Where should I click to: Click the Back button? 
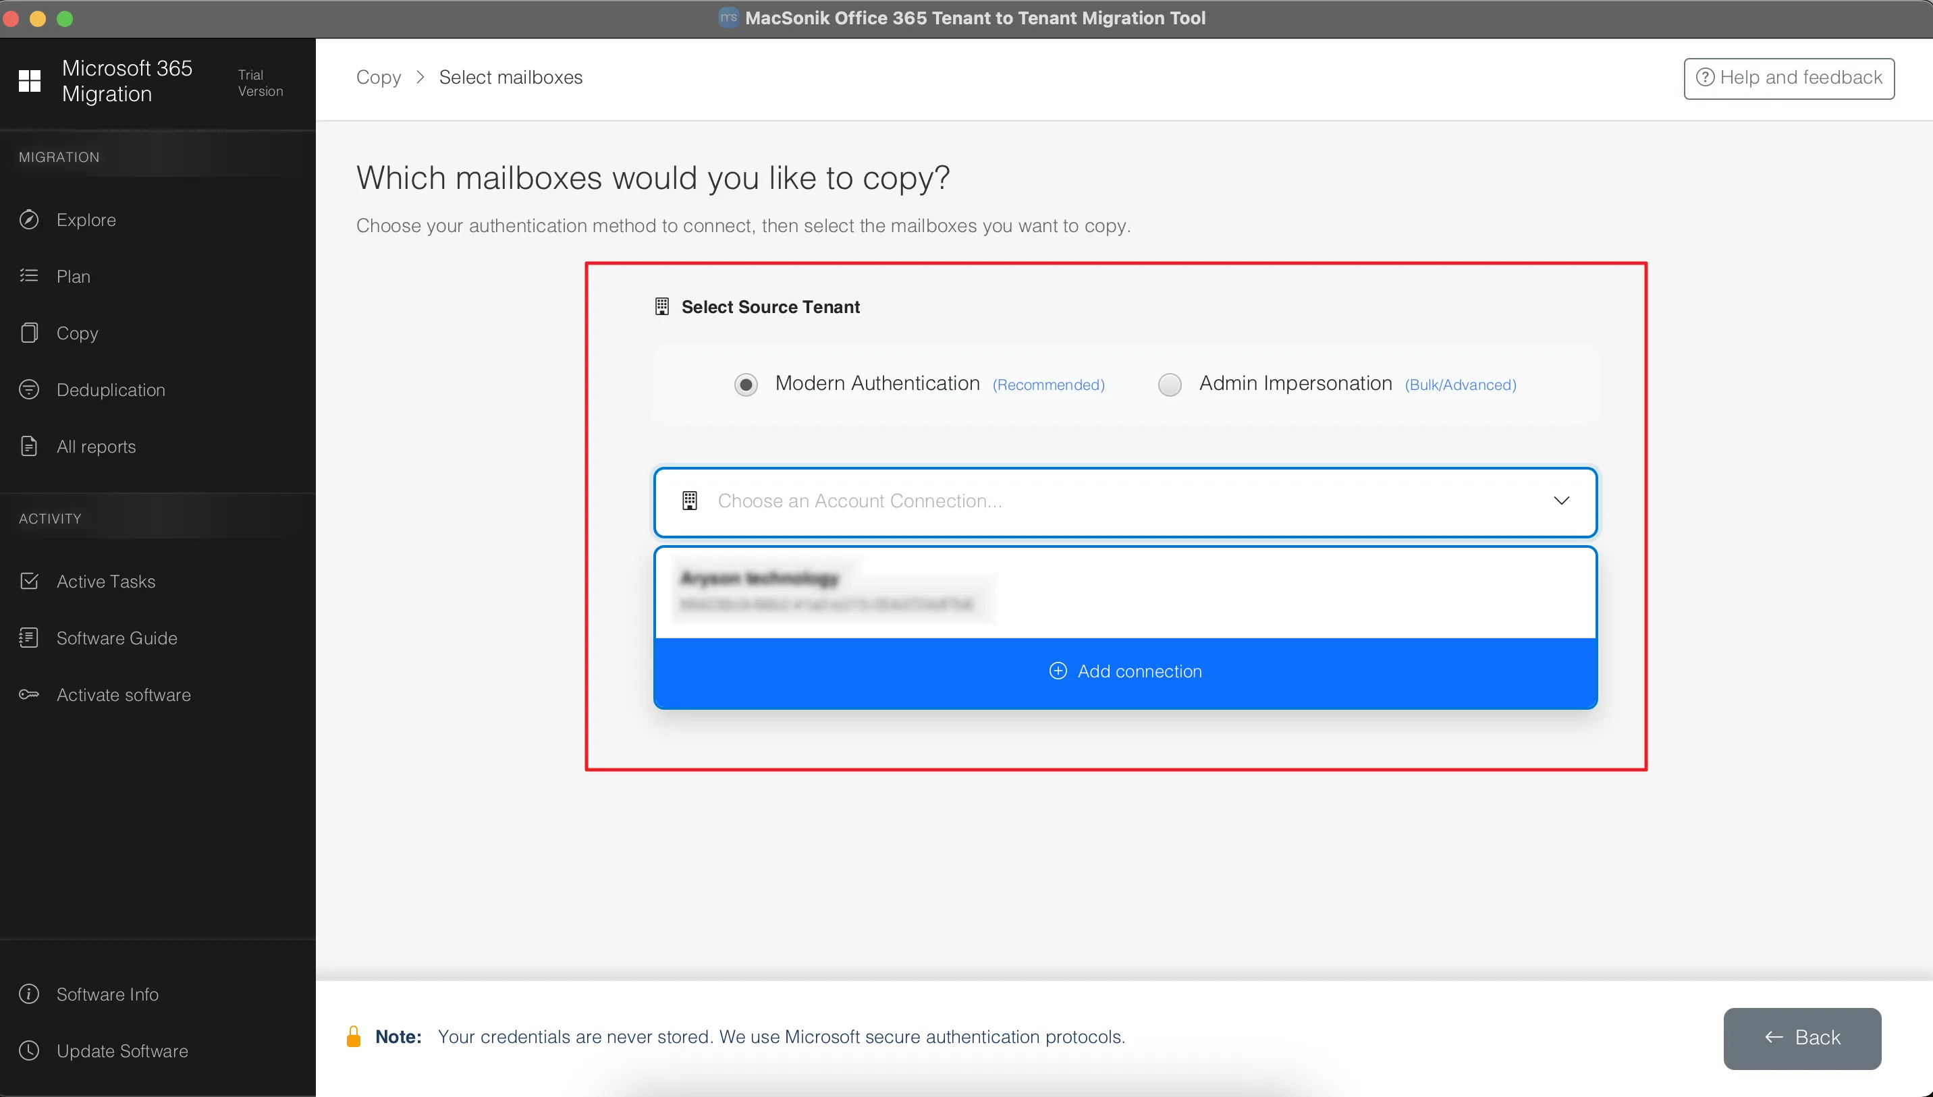[1802, 1038]
